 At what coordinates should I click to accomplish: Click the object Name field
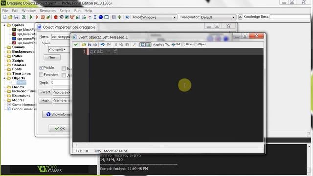pos(61,37)
